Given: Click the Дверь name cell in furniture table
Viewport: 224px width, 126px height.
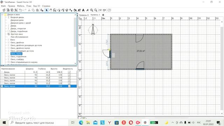Looking at the screenshot, I should tap(7, 72).
